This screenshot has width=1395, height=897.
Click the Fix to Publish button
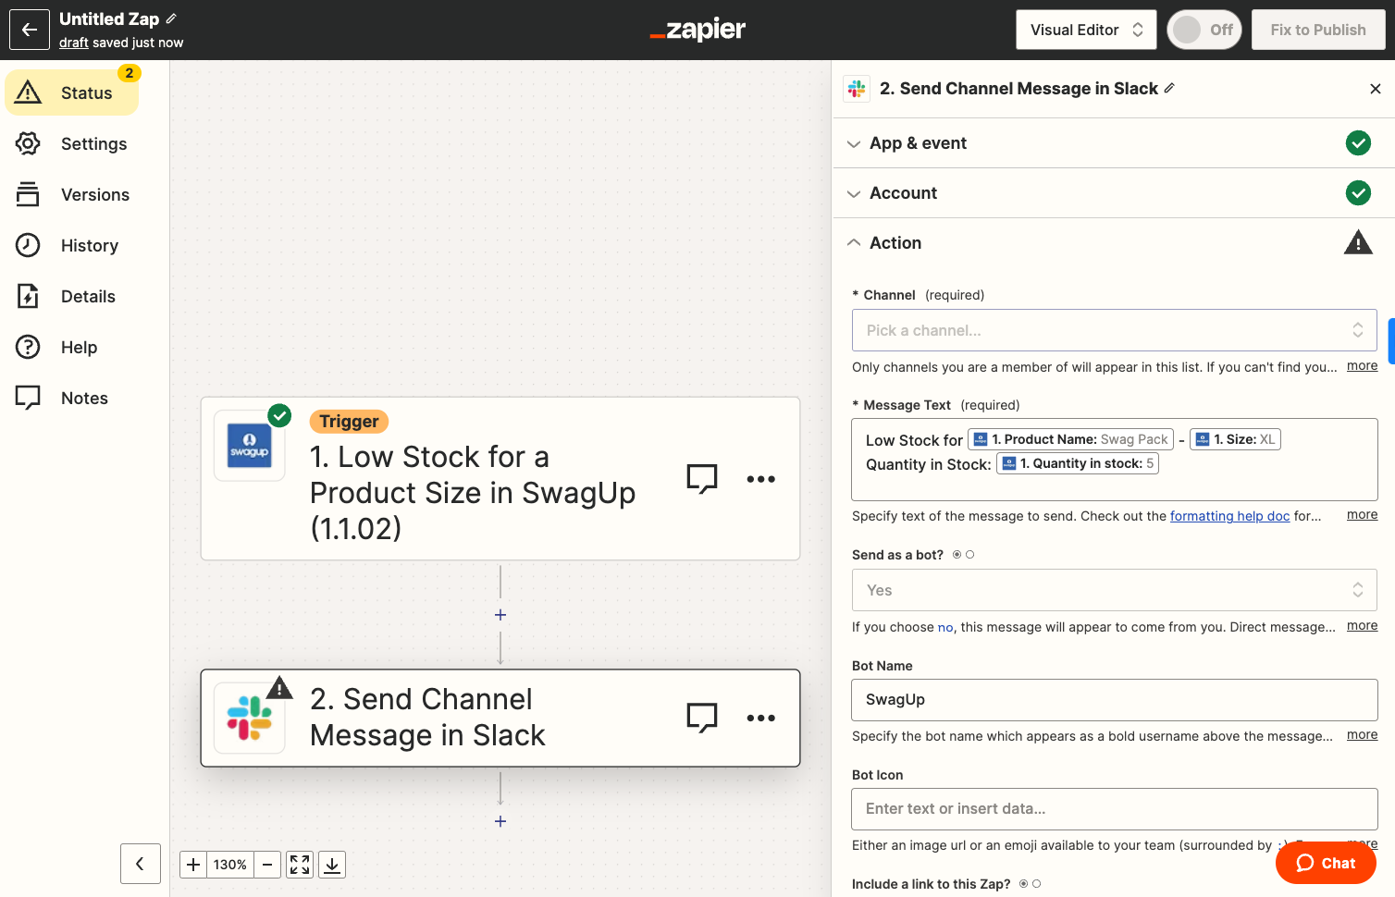click(1318, 30)
